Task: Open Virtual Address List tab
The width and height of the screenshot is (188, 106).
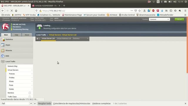Action: (x=64, y=39)
